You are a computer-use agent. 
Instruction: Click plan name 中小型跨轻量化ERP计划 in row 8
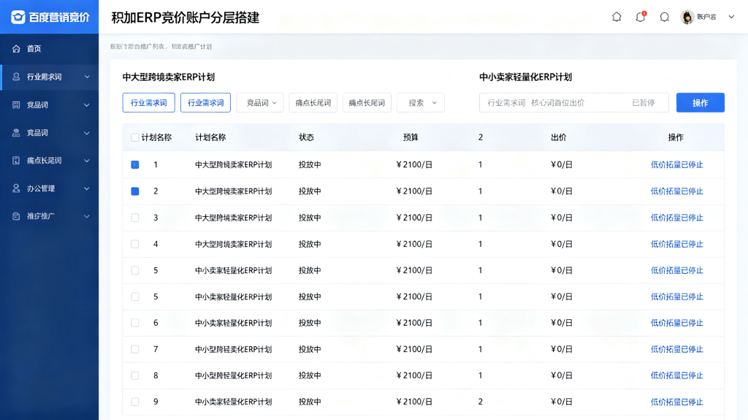tap(233, 375)
